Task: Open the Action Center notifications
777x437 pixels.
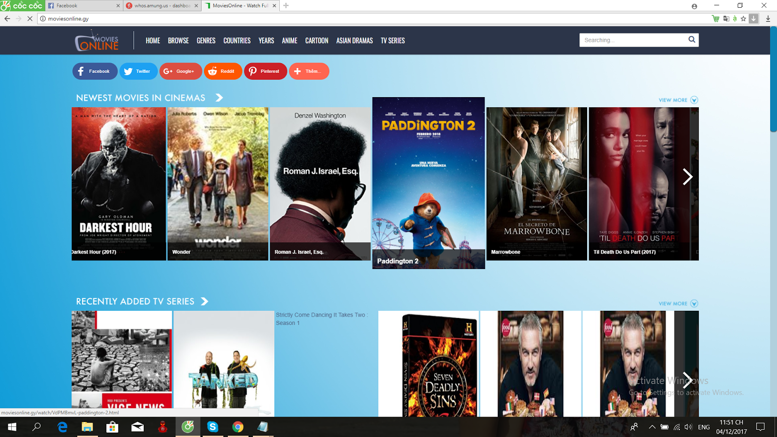Action: click(x=760, y=427)
